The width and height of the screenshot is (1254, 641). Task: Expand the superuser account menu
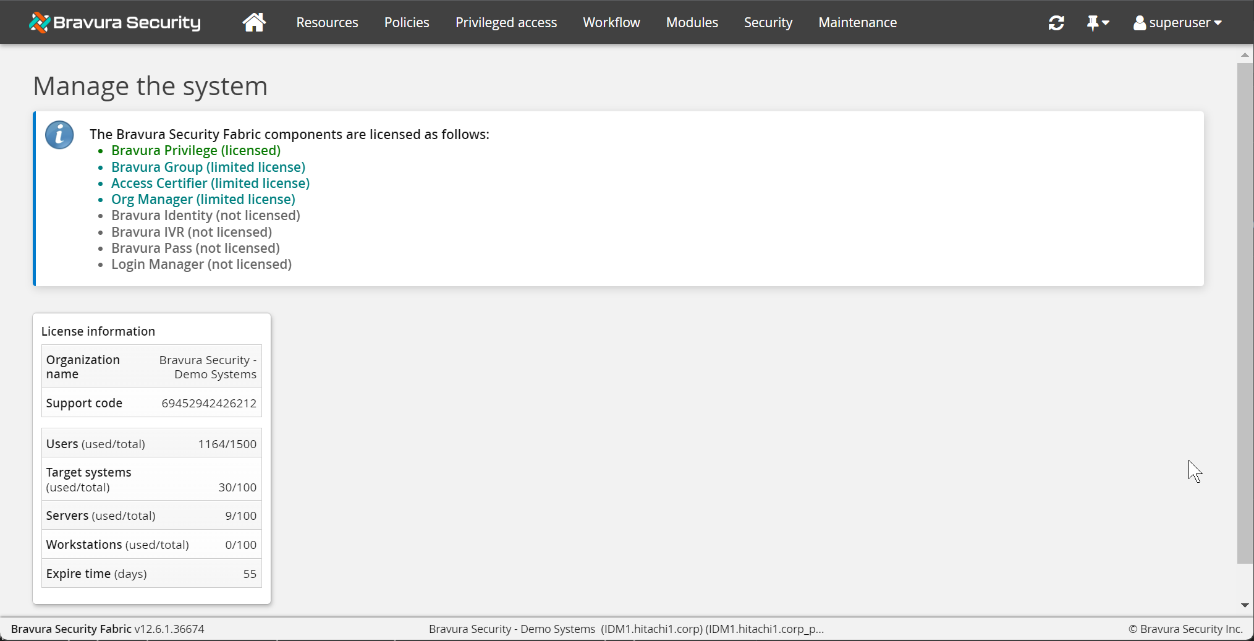click(x=1177, y=23)
